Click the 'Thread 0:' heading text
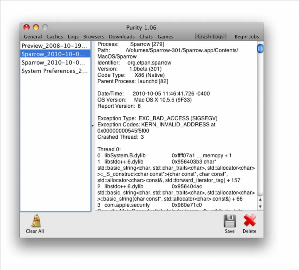 point(109,149)
